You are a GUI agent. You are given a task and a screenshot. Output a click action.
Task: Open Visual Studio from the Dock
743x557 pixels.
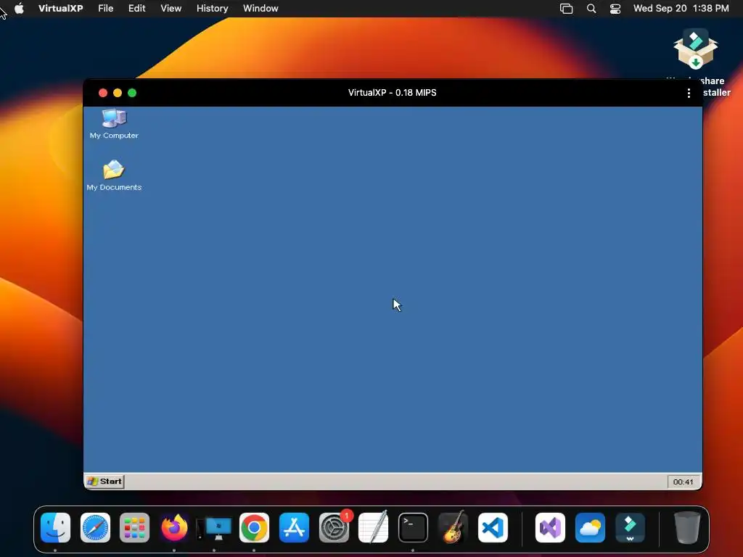pyautogui.click(x=550, y=528)
